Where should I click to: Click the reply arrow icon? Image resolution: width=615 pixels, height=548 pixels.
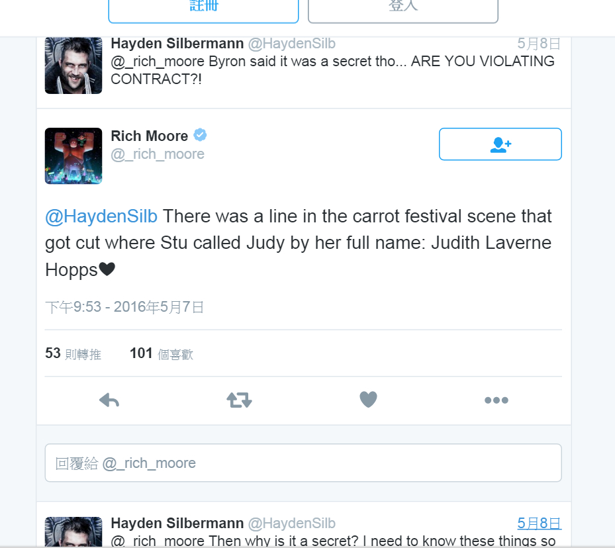pyautogui.click(x=109, y=400)
